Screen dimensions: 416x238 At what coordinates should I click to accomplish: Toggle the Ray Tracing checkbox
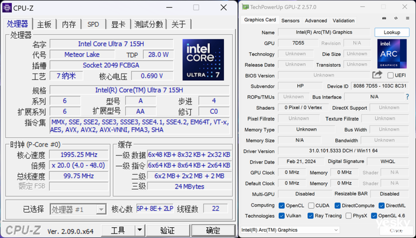coord(310,215)
